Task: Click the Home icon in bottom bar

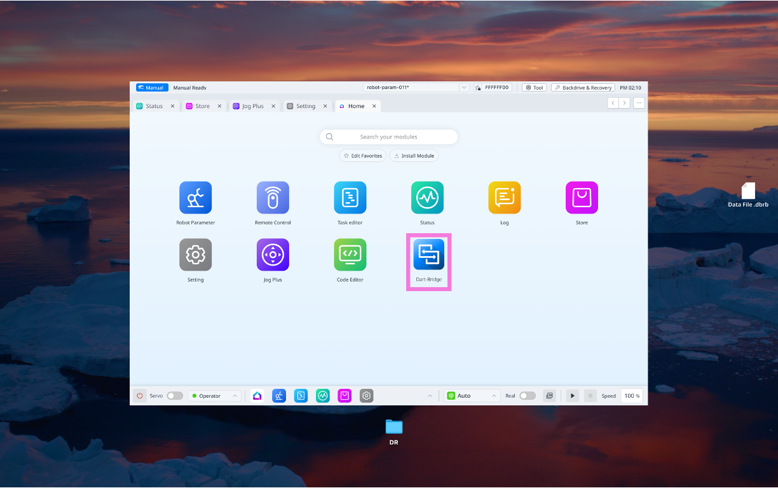Action: click(257, 396)
